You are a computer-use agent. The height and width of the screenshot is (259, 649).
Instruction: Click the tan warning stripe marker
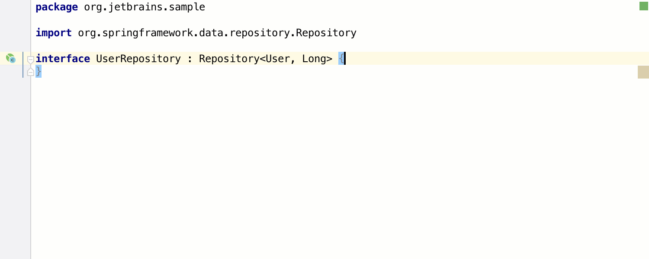point(643,72)
